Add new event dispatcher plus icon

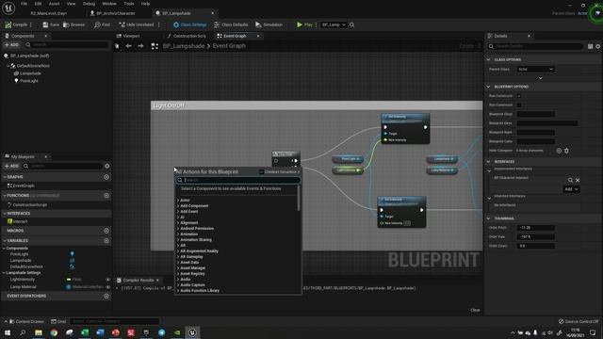[106, 296]
